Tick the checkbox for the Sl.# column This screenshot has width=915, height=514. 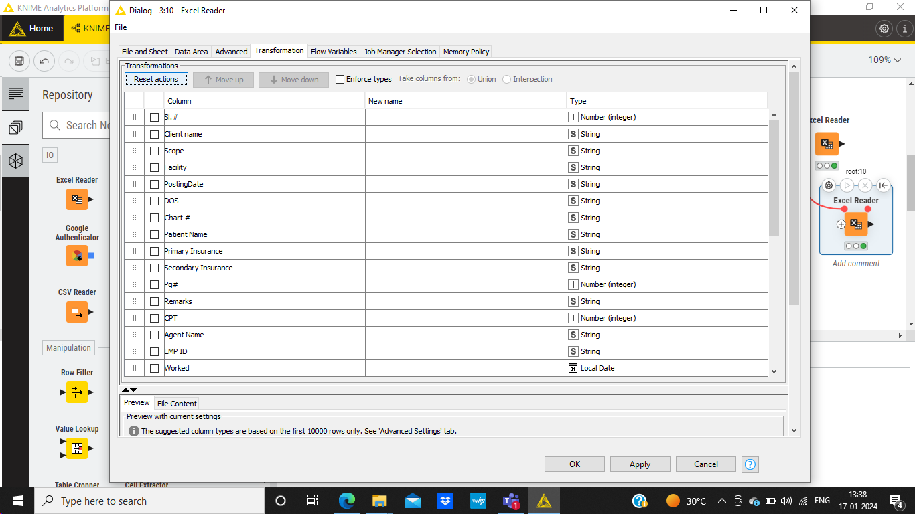click(x=154, y=117)
